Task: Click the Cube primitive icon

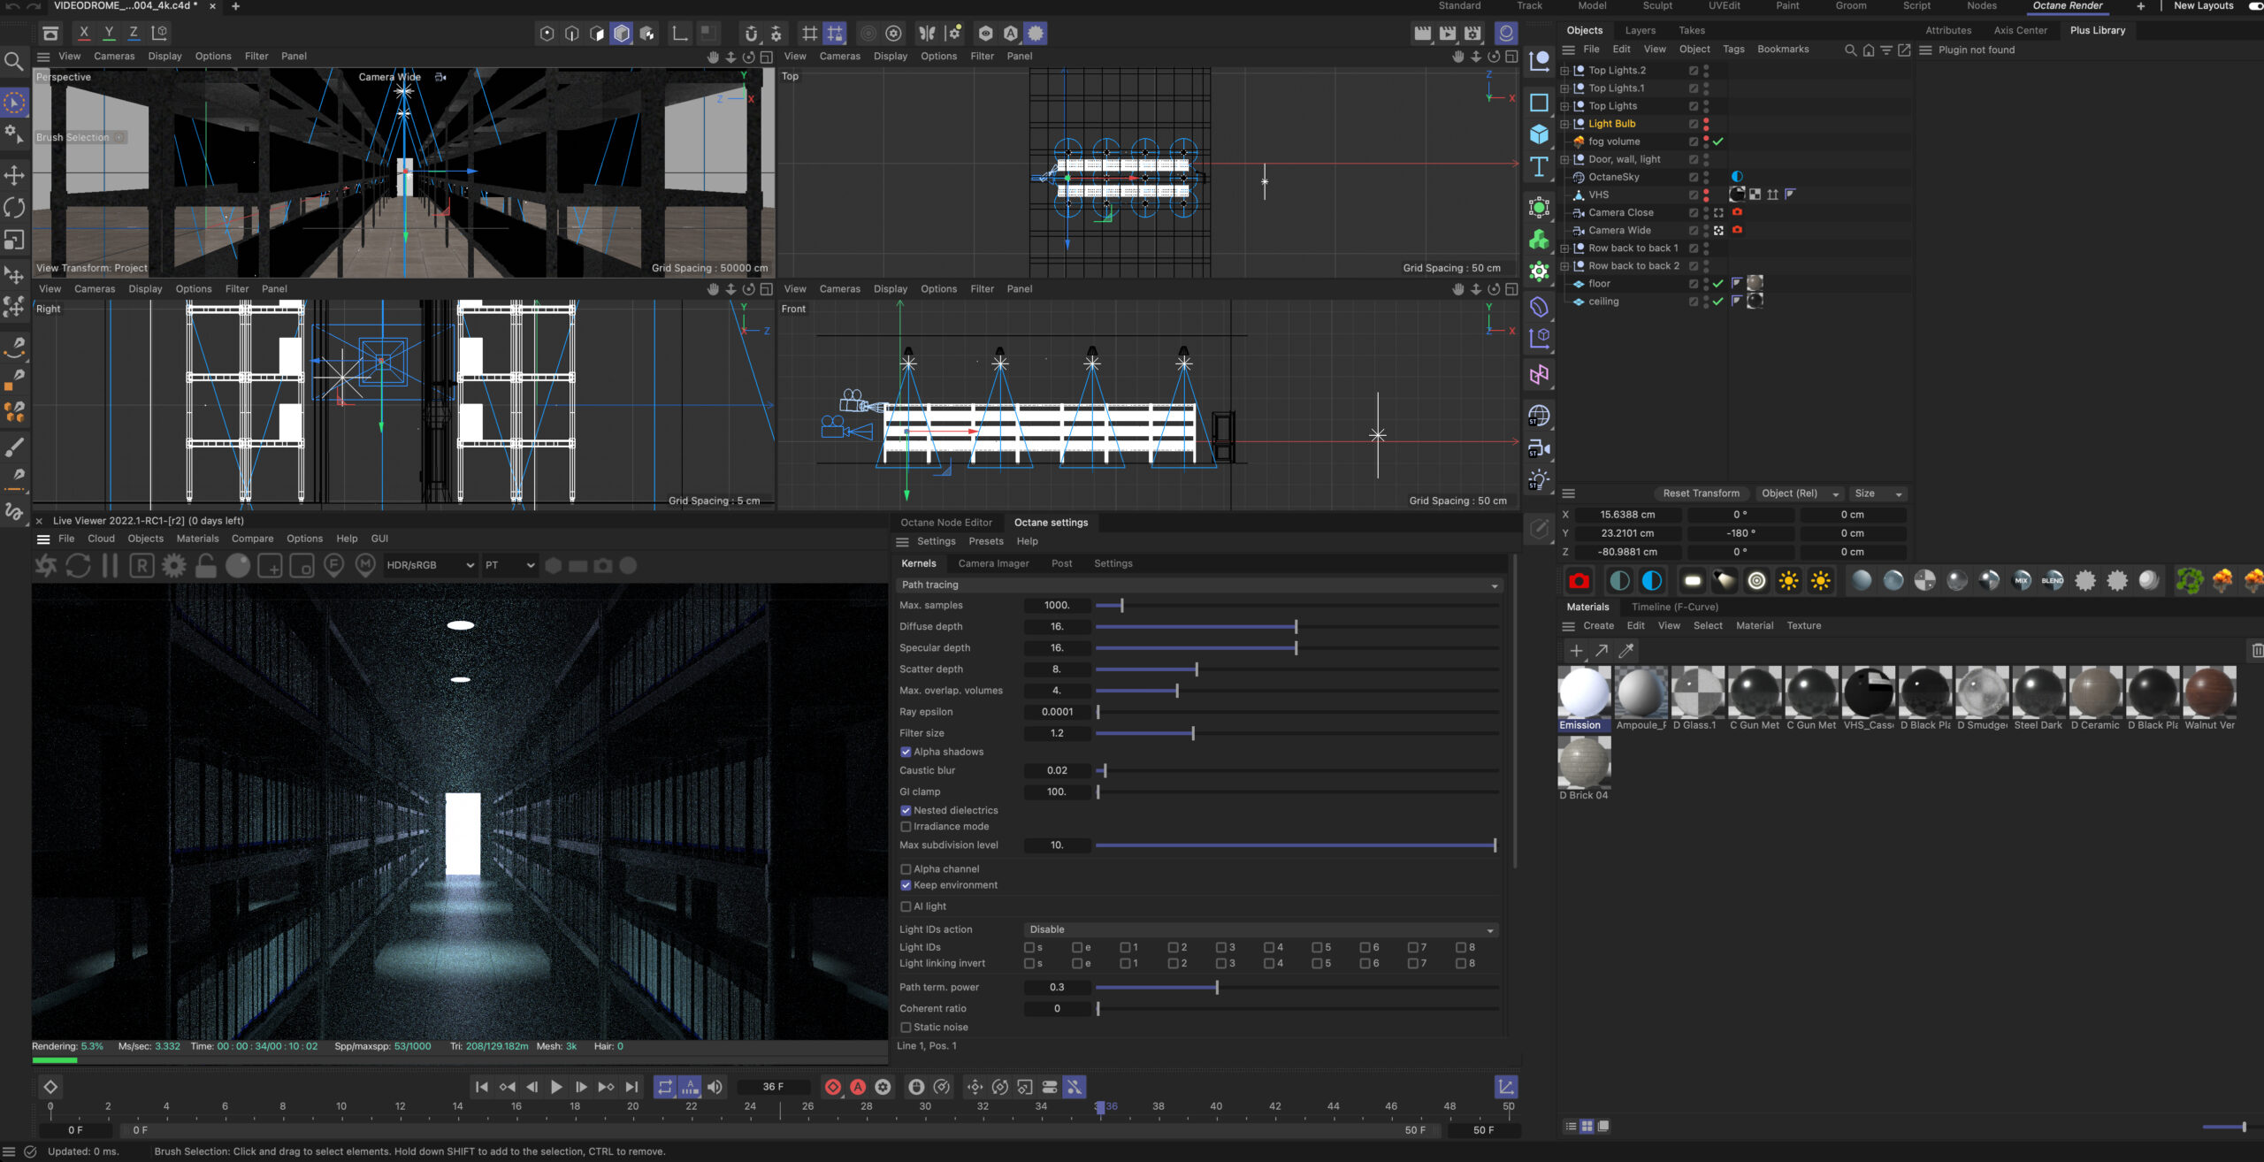Action: click(x=1539, y=134)
